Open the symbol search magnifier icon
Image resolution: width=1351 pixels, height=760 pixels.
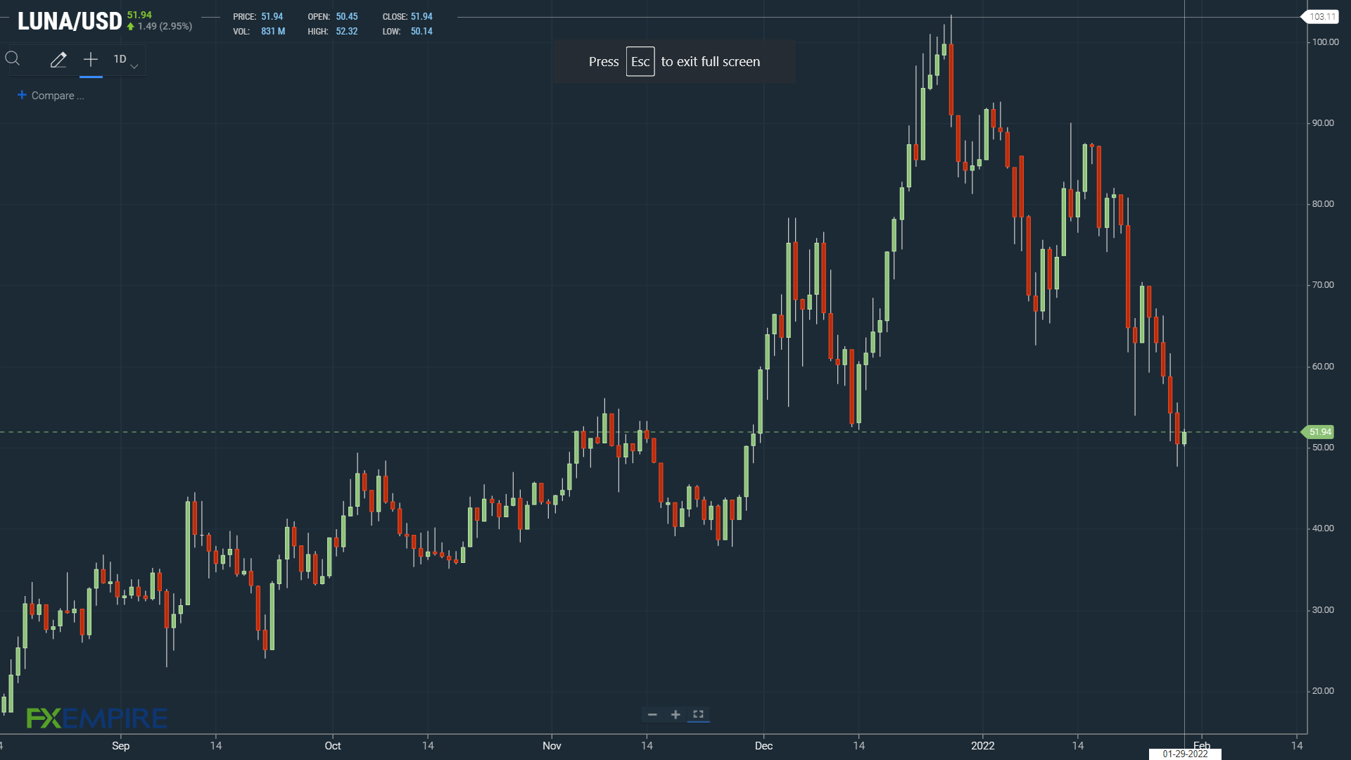pos(13,59)
